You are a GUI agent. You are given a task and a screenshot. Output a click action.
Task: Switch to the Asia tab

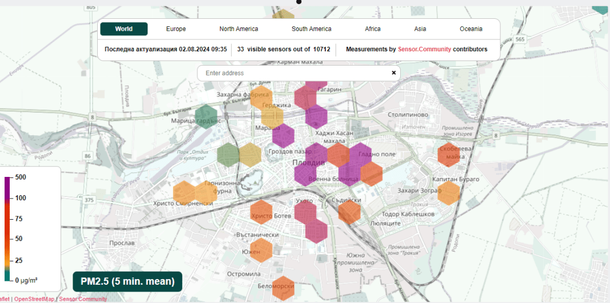[420, 29]
